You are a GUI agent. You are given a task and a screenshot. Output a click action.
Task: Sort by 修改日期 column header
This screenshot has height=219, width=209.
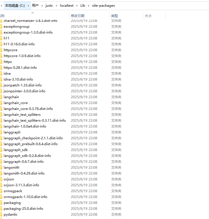(x=89, y=16)
